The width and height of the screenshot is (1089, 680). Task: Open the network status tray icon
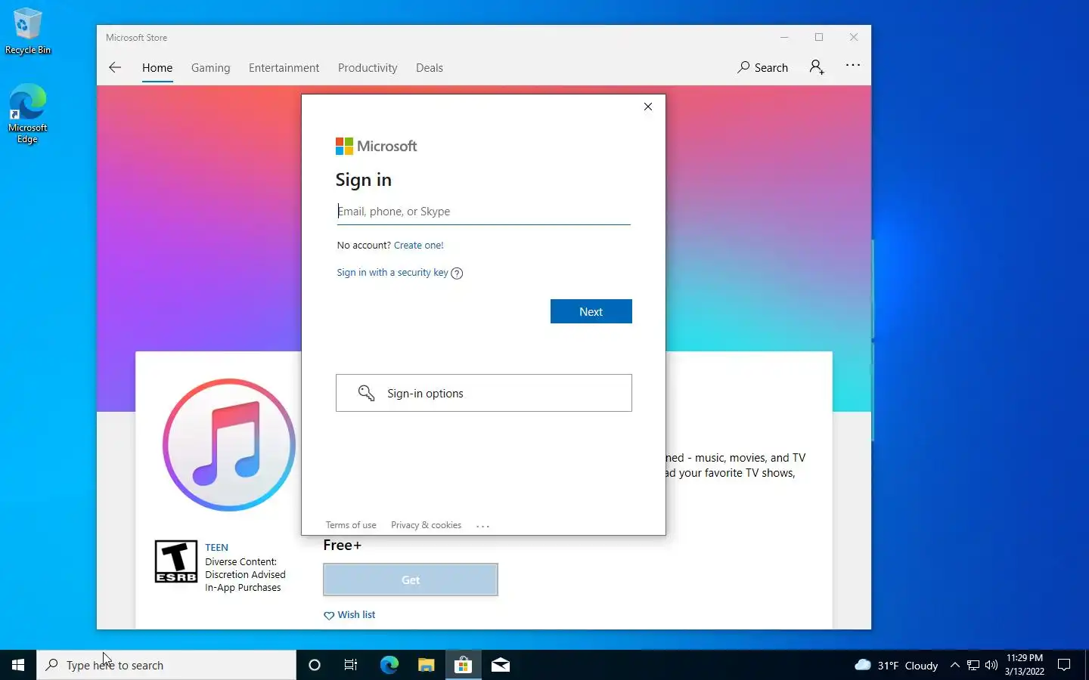[973, 665]
